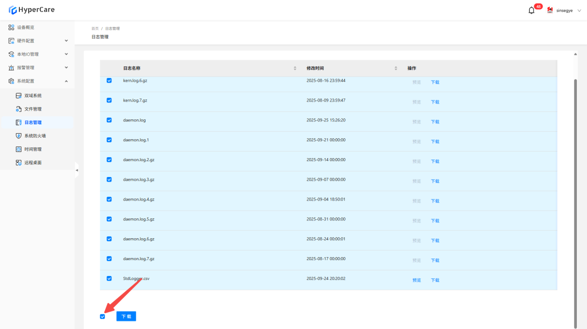The image size is (587, 329).
Task: Uncheck the daemon.log row checkbox
Action: [109, 120]
